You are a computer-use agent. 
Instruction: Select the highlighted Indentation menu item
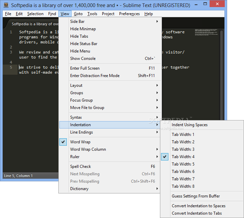pos(110,125)
